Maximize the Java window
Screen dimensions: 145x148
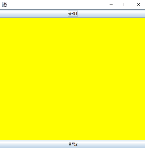125,5
